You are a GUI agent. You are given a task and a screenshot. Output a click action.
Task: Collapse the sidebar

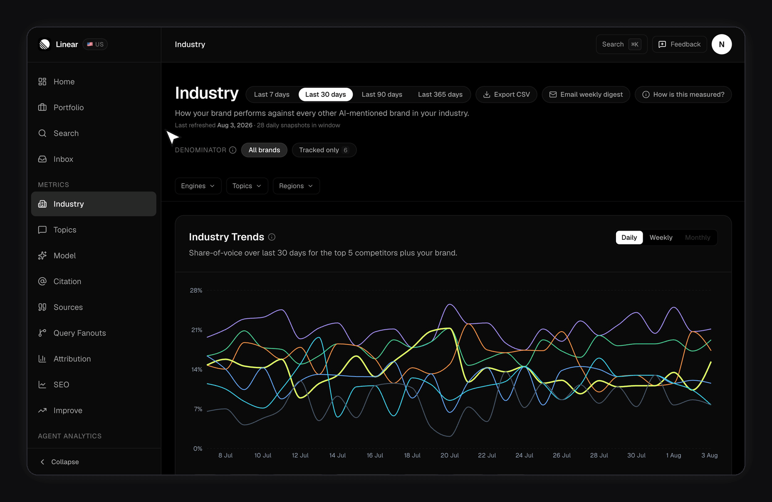[59, 462]
